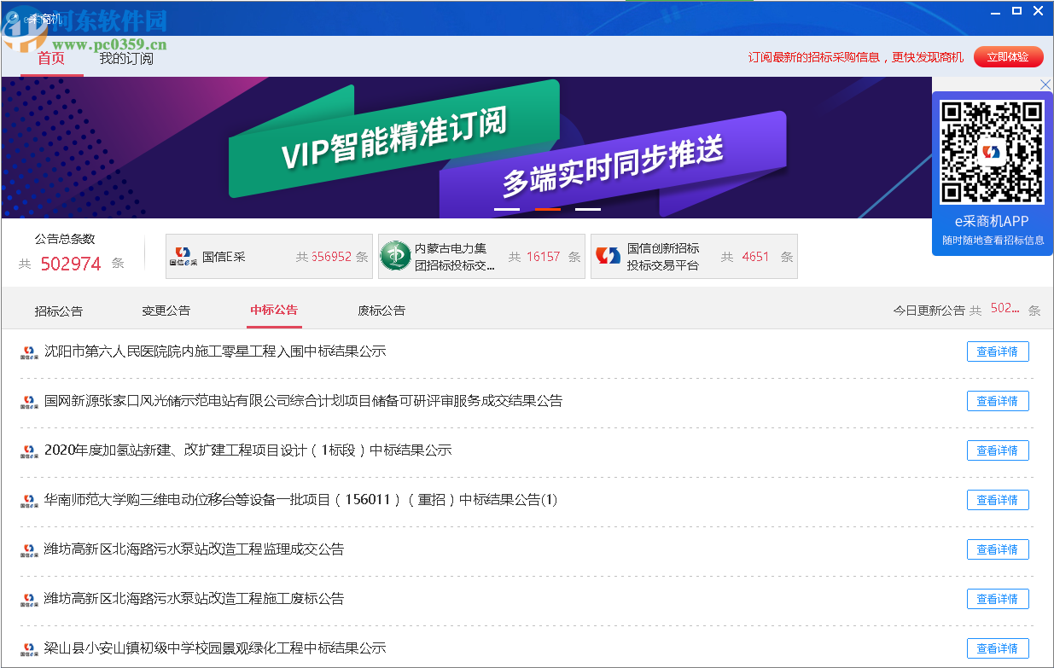The image size is (1054, 668).
Task: View details for 沈阳市第六人民医院 row
Action: point(998,351)
